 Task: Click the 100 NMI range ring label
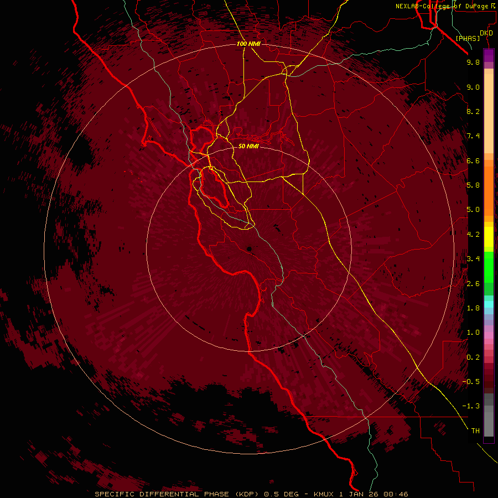pos(248,44)
